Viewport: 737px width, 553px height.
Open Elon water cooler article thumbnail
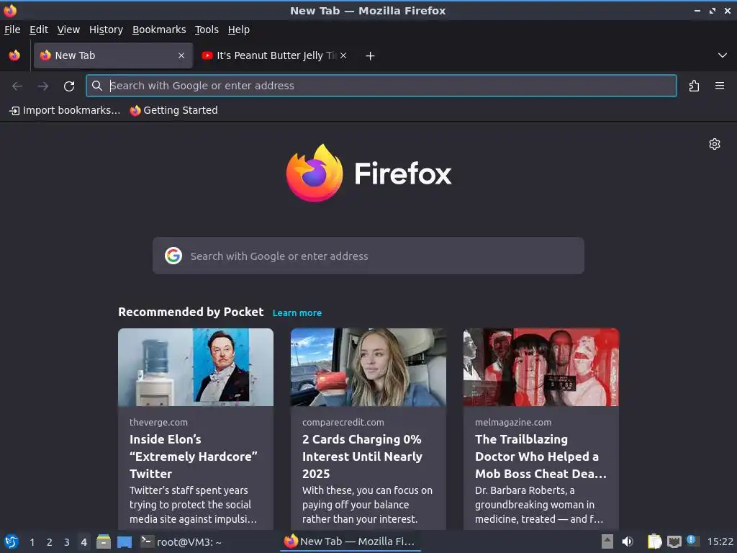point(196,367)
